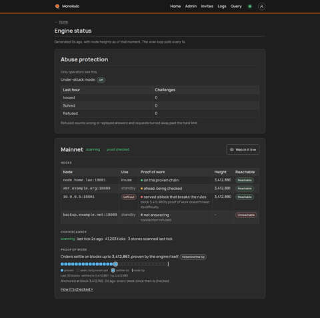Click the 'connection refused' detail text
320x318 pixels.
click(156, 220)
